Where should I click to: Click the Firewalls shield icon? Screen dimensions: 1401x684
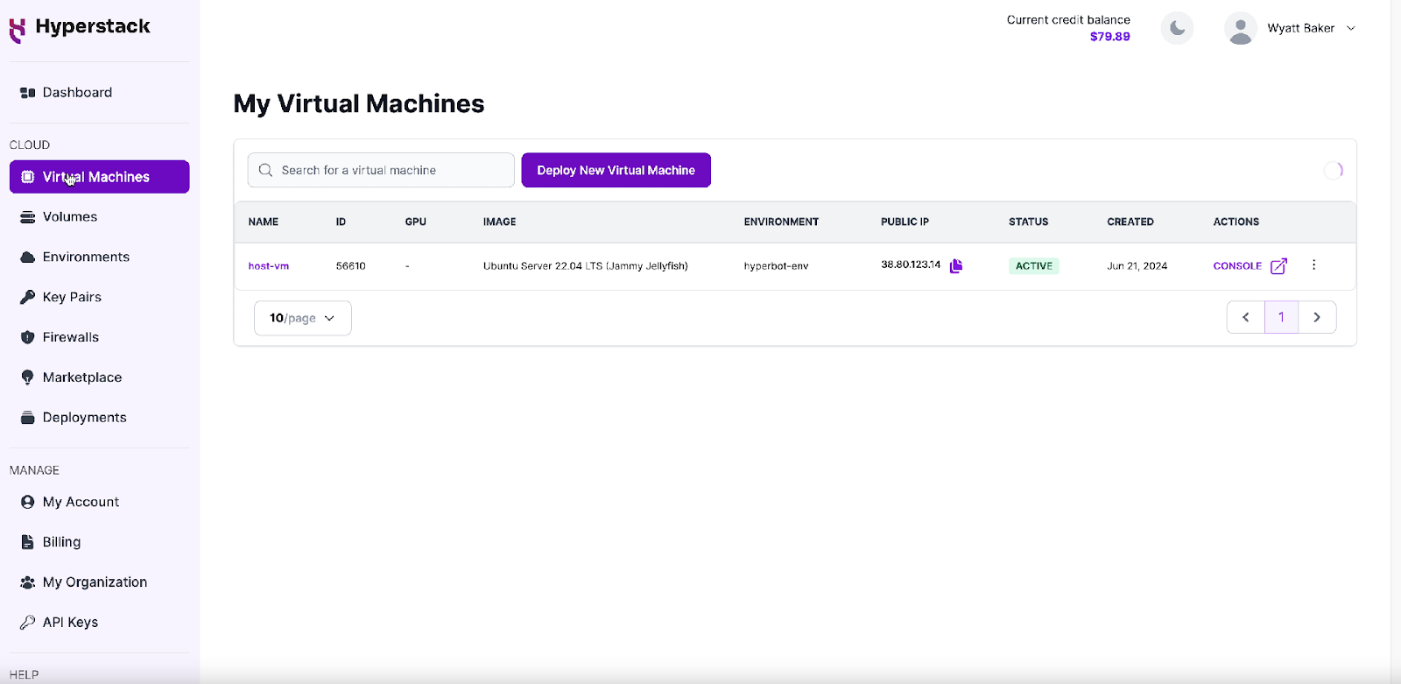pyautogui.click(x=27, y=337)
